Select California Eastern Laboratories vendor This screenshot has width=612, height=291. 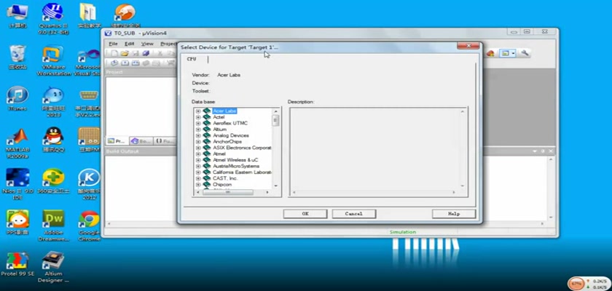tap(242, 172)
